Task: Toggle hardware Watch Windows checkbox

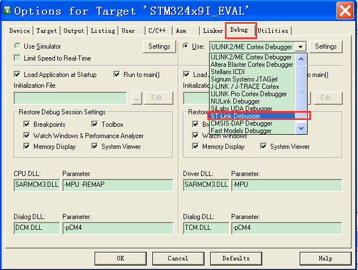Action: (195, 135)
